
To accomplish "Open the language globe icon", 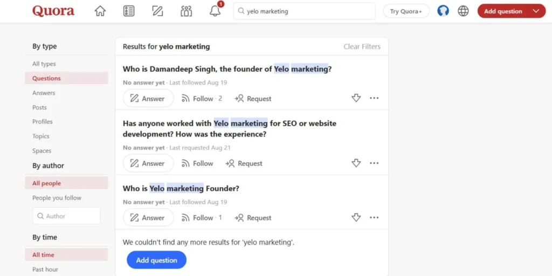I will pos(463,11).
